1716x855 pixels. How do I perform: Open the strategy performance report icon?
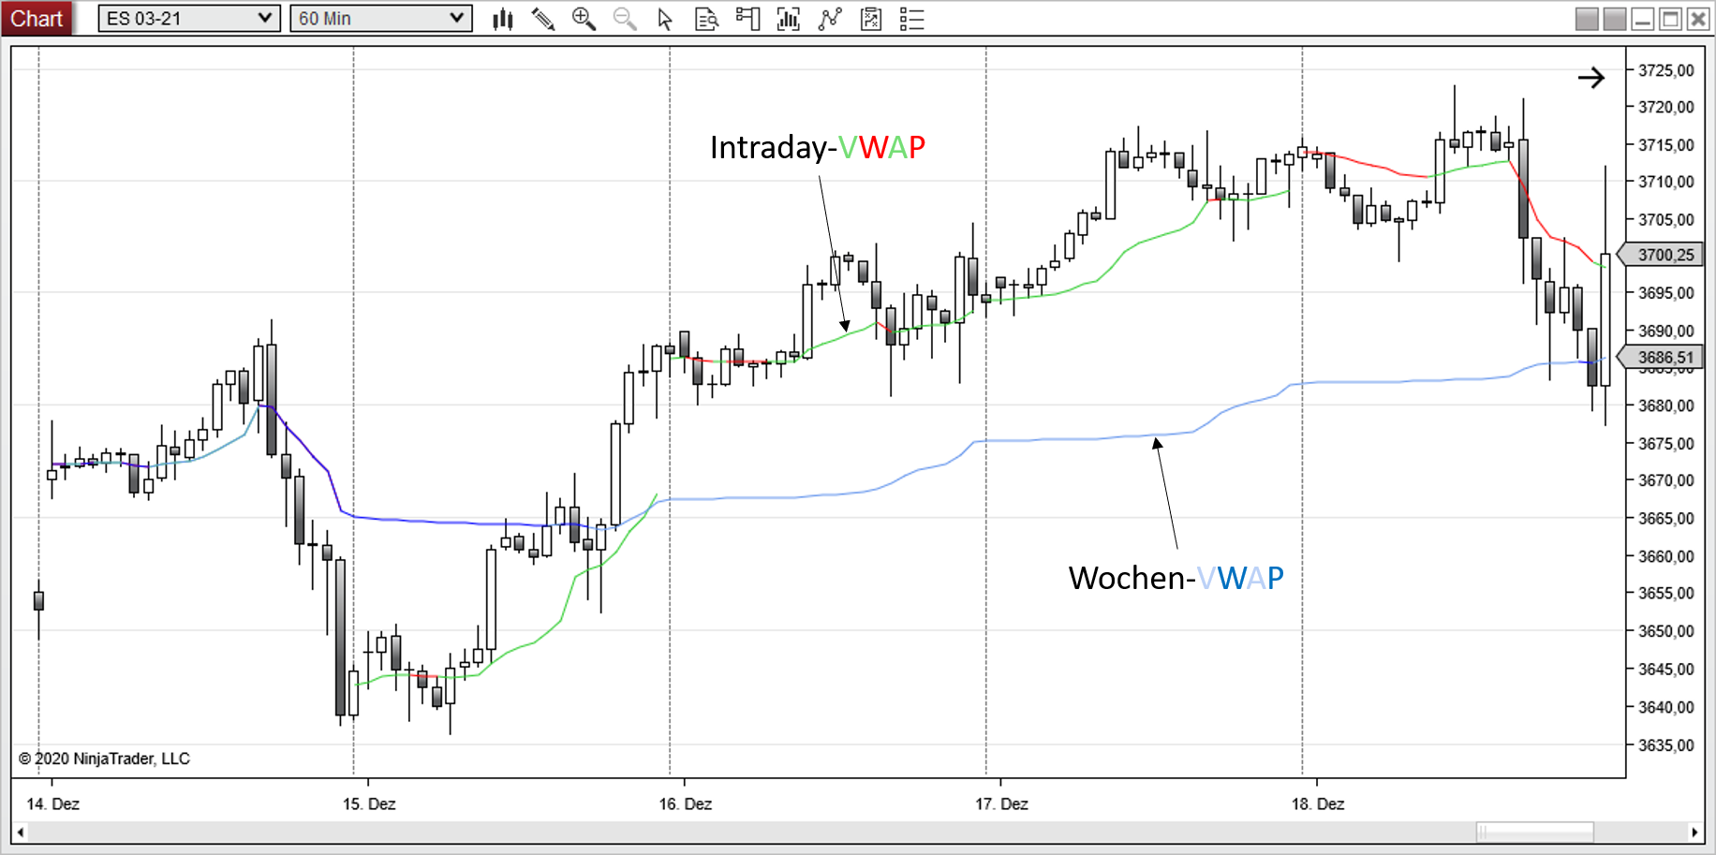tap(871, 19)
